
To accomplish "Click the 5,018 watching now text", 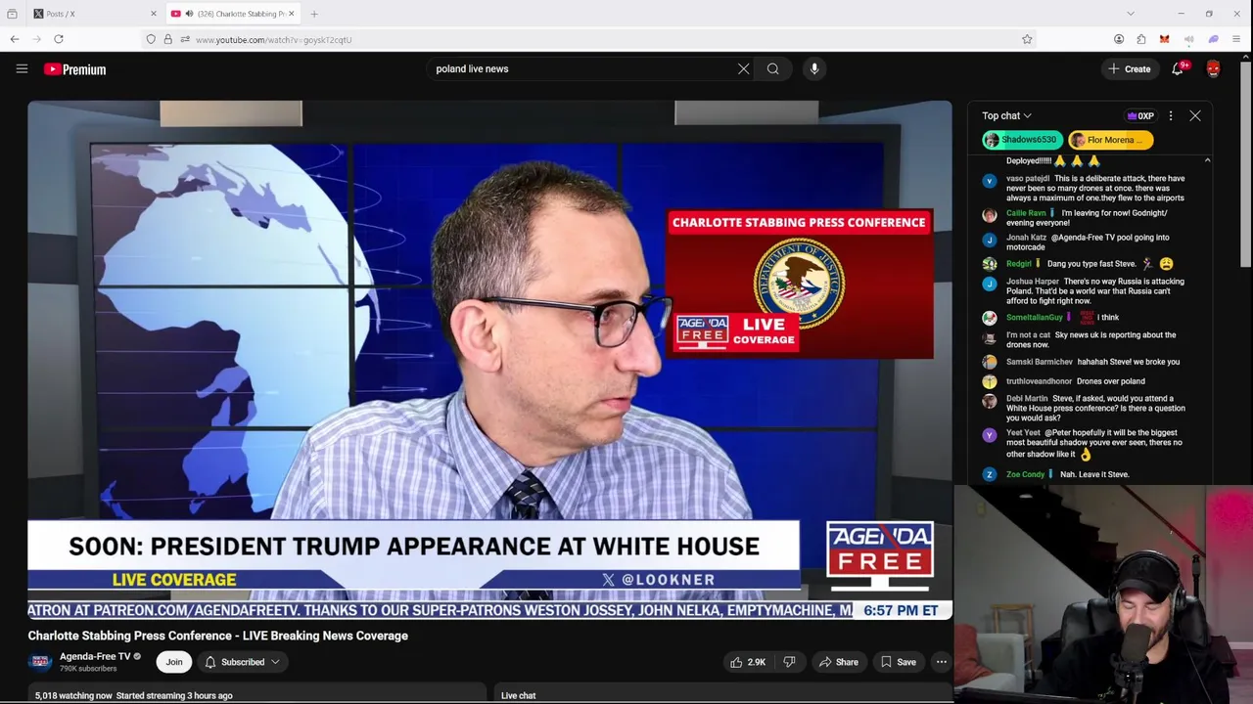I will pyautogui.click(x=73, y=695).
